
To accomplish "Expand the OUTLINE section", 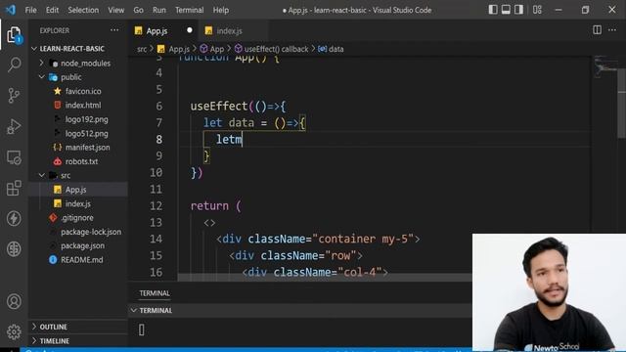I will (x=78, y=327).
